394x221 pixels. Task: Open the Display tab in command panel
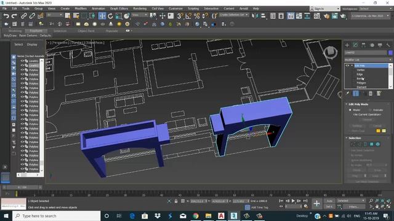pos(380,45)
